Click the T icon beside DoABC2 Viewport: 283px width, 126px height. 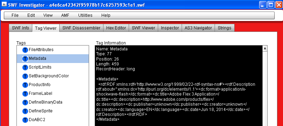tap(25, 120)
